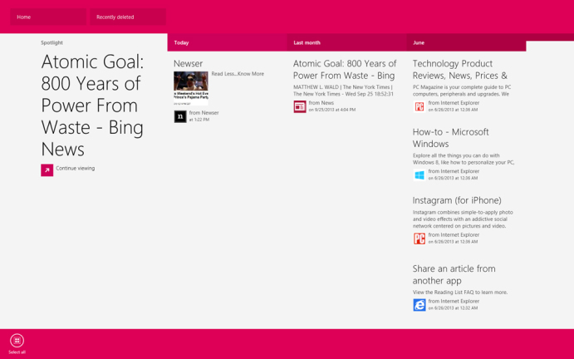Viewport: 574px width, 359px height.
Task: Click the Continue viewing arrow icon
Action: (47, 170)
